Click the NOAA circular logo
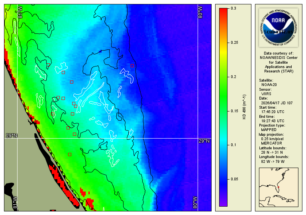Image resolution: width=306 pixels, height=215 pixels. [x=278, y=26]
